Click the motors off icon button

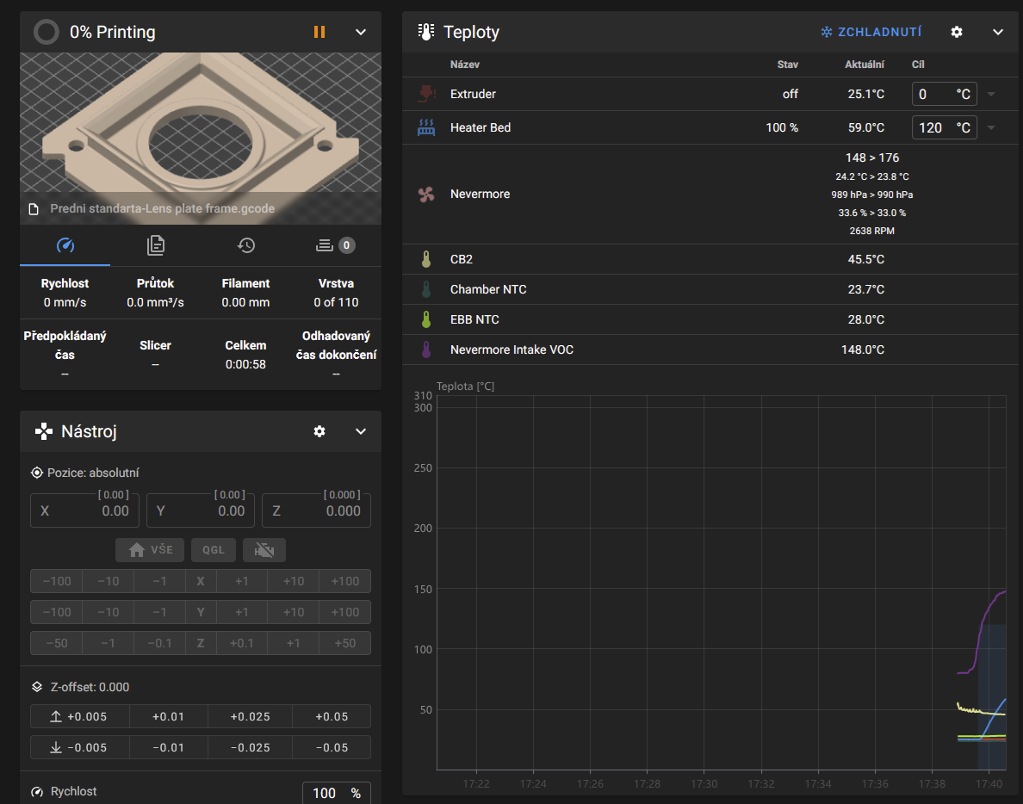pyautogui.click(x=263, y=550)
